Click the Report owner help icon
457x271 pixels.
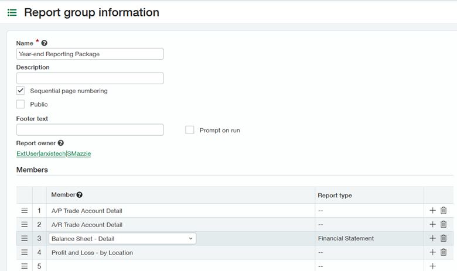[61, 143]
